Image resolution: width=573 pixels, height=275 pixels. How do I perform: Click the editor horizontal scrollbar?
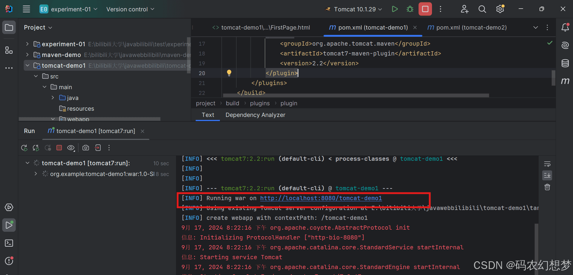coord(356,95)
